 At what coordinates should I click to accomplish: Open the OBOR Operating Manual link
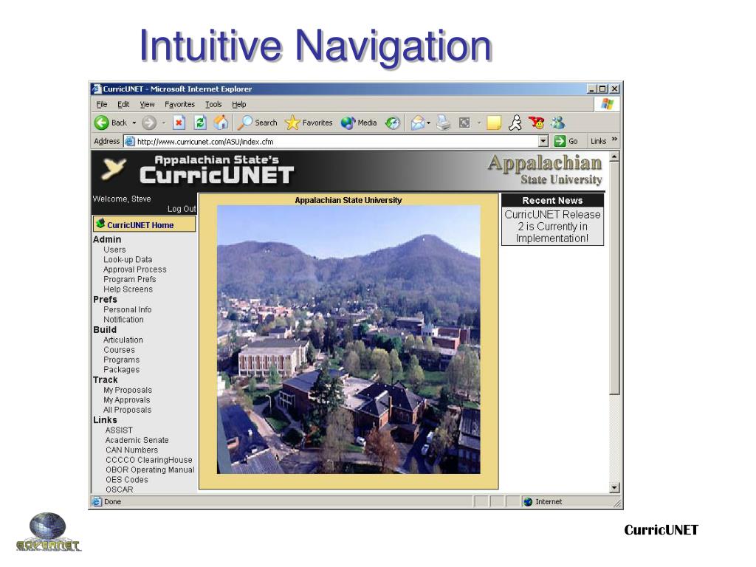coord(150,470)
